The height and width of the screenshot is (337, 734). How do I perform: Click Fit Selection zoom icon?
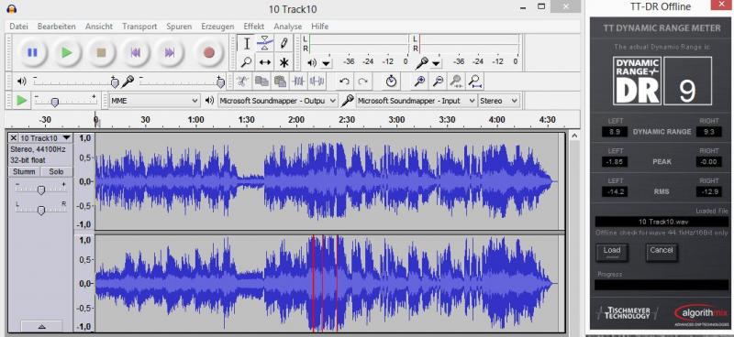click(456, 82)
